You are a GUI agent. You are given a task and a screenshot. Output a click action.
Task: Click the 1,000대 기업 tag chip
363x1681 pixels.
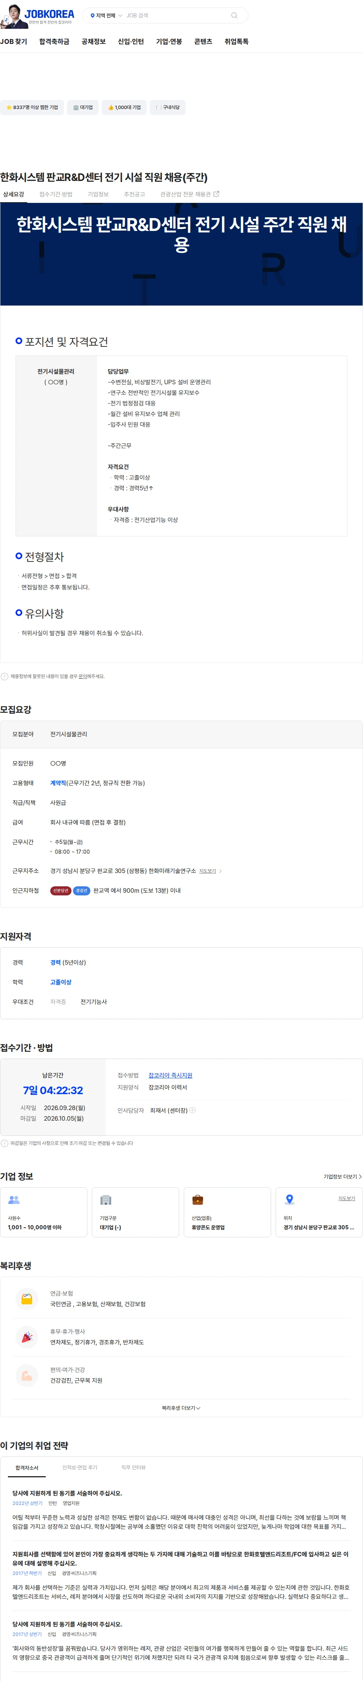[124, 107]
